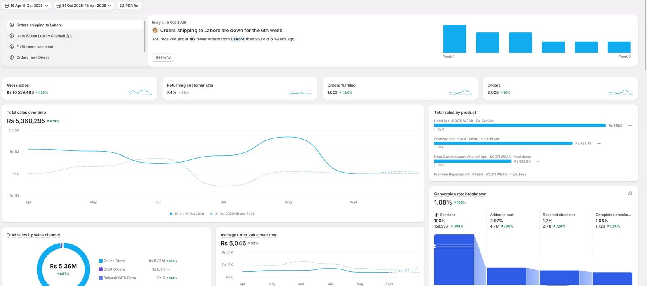The image size is (647, 286).
Task: Click the dash indicator next to Rs 538.9K
Action: 538,161
